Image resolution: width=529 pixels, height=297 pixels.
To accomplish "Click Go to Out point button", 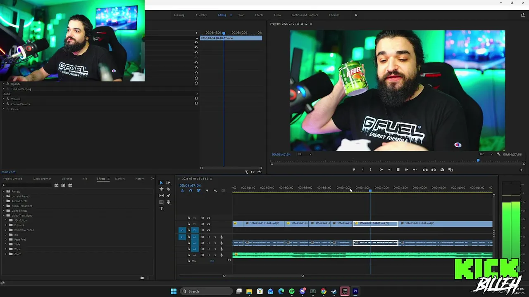I will tap(415, 170).
